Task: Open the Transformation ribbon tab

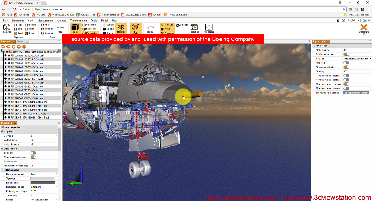Action: click(78, 21)
